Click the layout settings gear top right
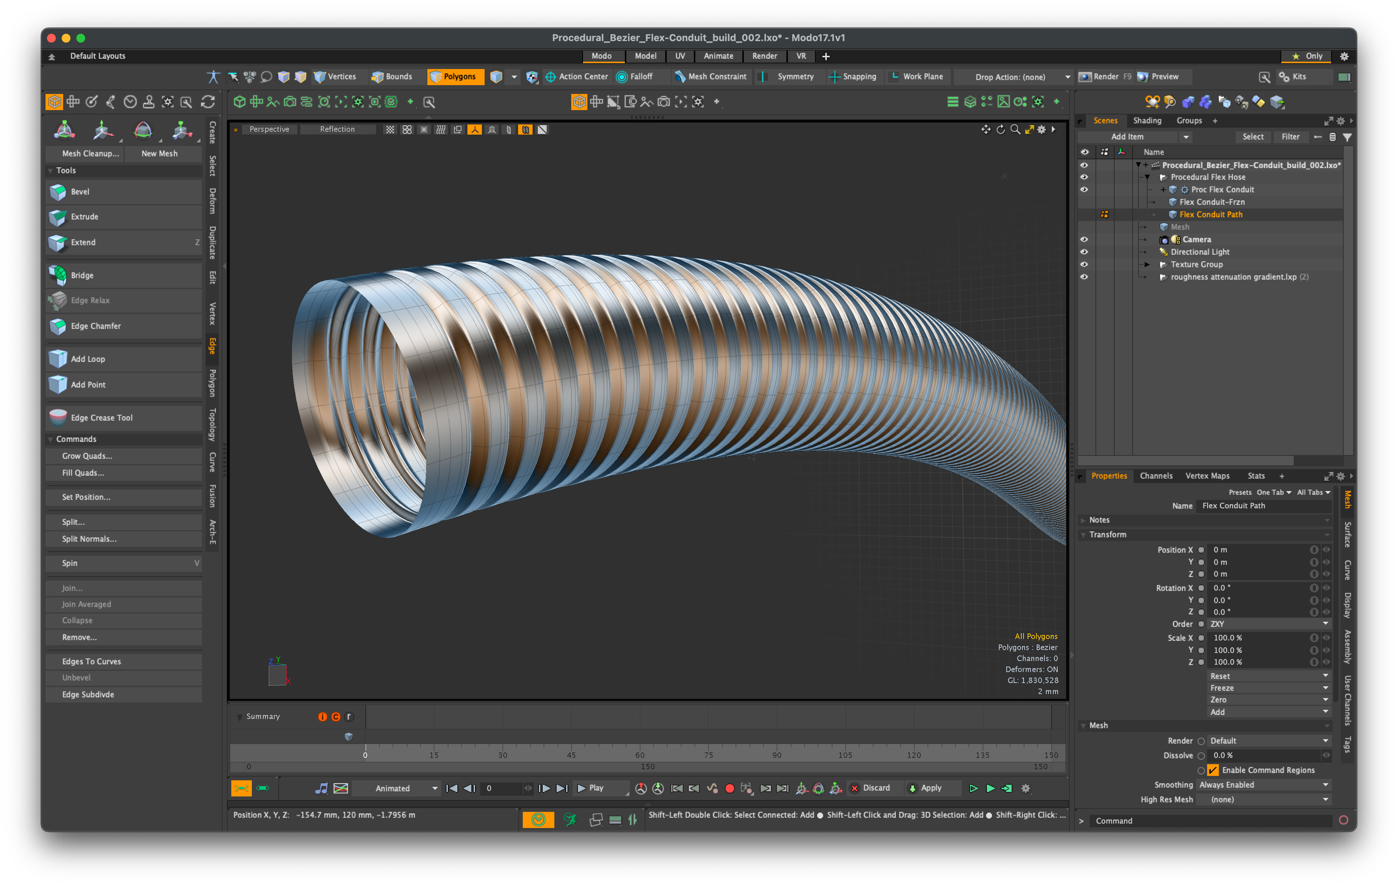The height and width of the screenshot is (886, 1398). [x=1344, y=56]
